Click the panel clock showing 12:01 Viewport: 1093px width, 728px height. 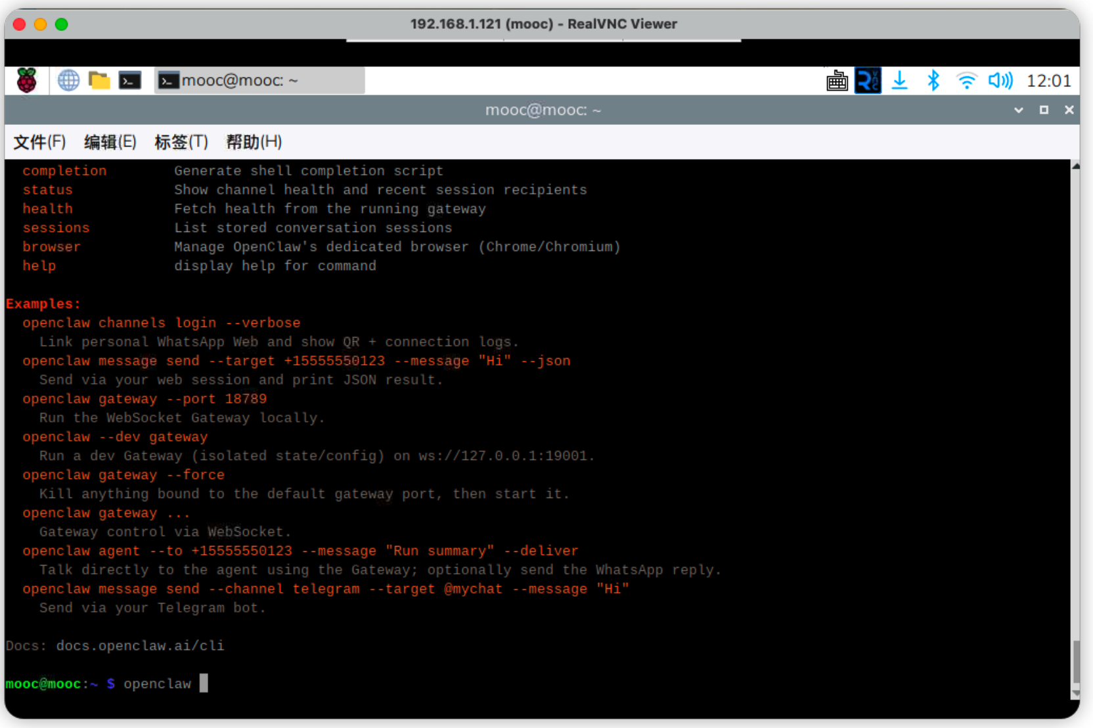tap(1048, 81)
